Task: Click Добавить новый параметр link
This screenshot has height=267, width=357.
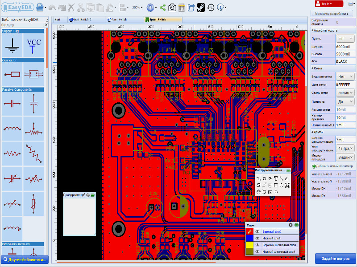Action: click(332, 166)
